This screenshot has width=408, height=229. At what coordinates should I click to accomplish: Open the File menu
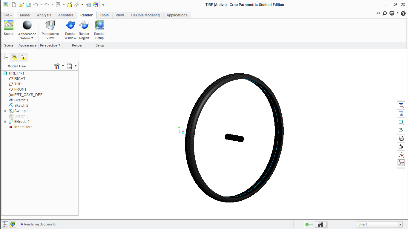pos(8,15)
